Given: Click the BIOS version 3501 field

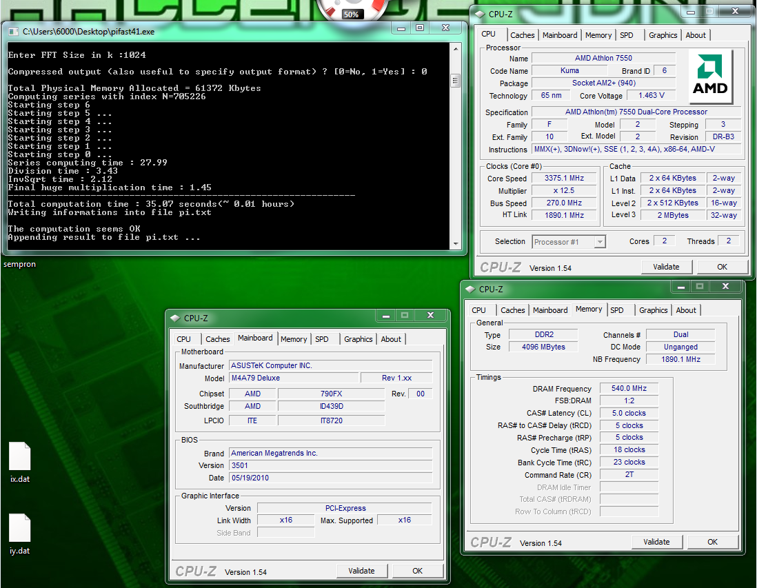Looking at the screenshot, I should point(331,465).
